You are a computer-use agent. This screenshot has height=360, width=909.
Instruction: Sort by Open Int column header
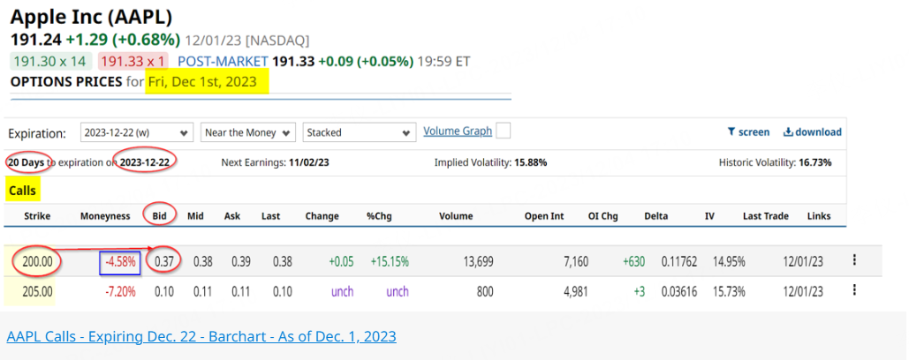(x=544, y=216)
